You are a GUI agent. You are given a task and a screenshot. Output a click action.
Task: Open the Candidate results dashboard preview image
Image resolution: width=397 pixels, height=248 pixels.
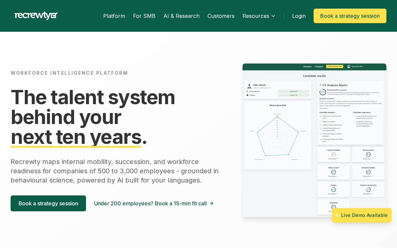[x=314, y=140]
